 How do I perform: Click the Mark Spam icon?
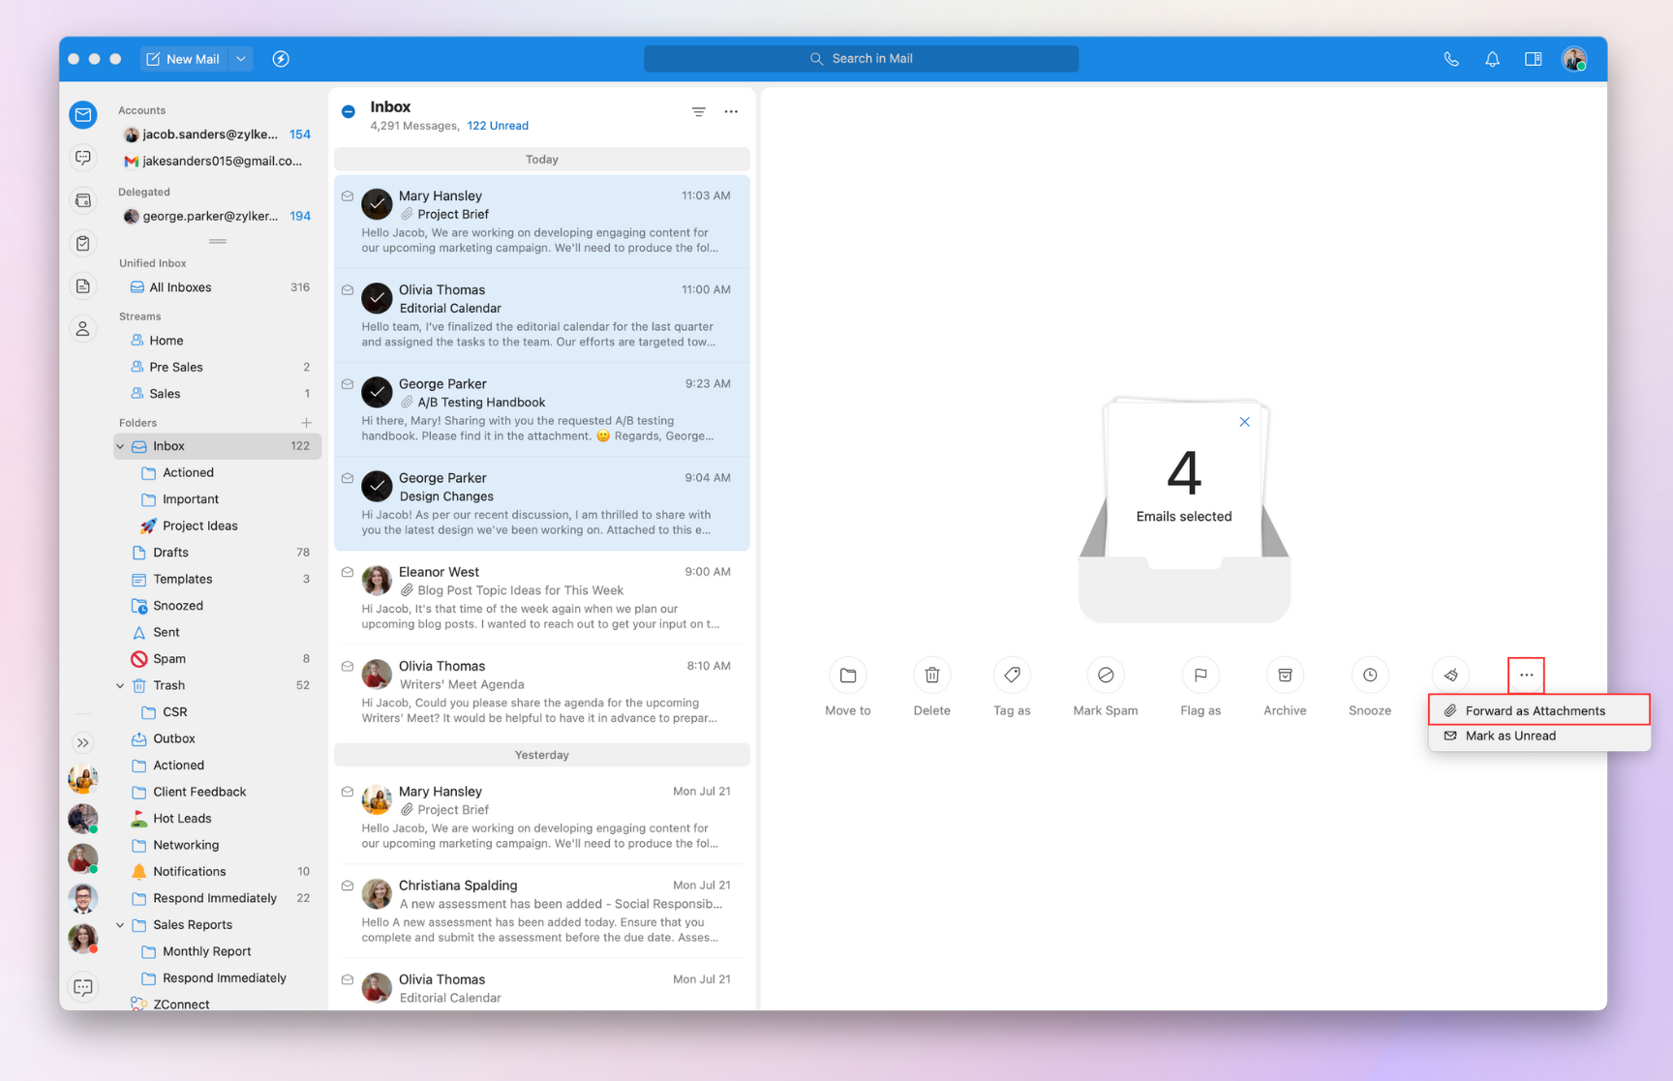(x=1106, y=676)
